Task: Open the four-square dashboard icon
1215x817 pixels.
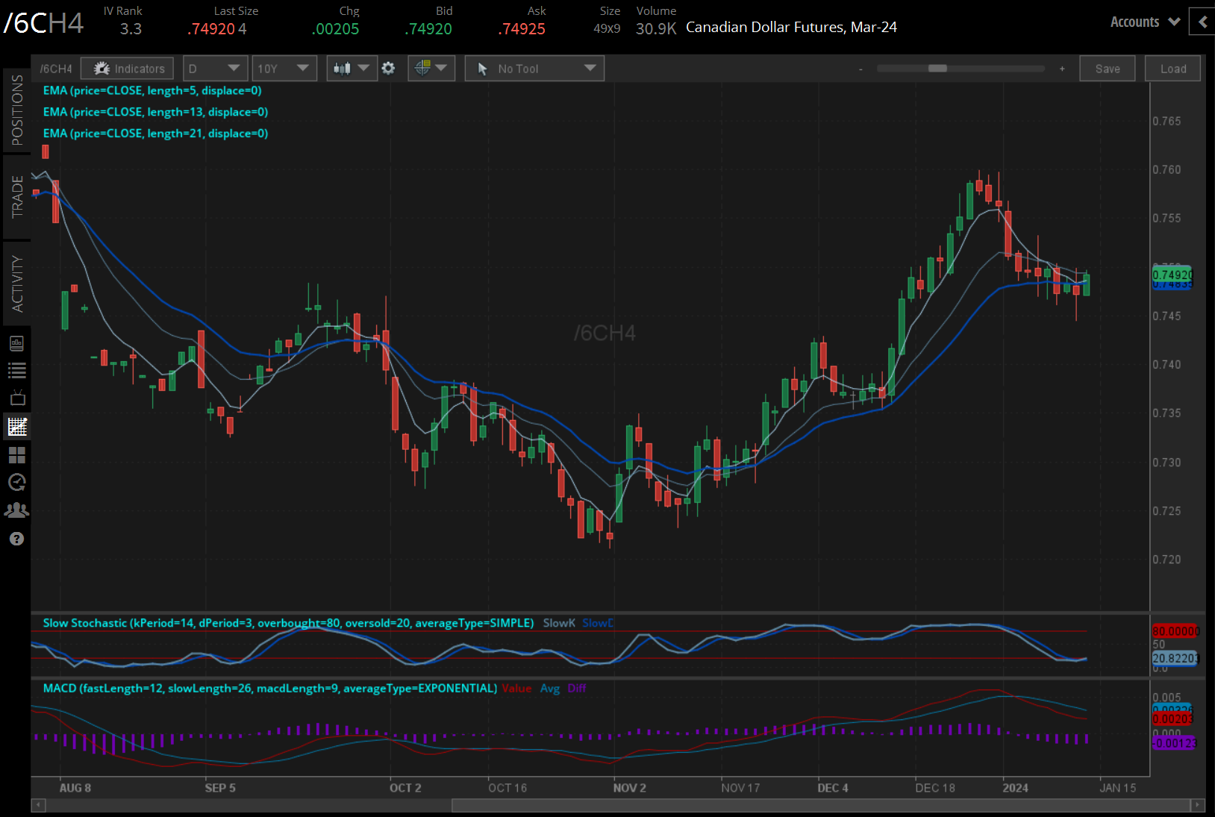Action: (x=16, y=454)
